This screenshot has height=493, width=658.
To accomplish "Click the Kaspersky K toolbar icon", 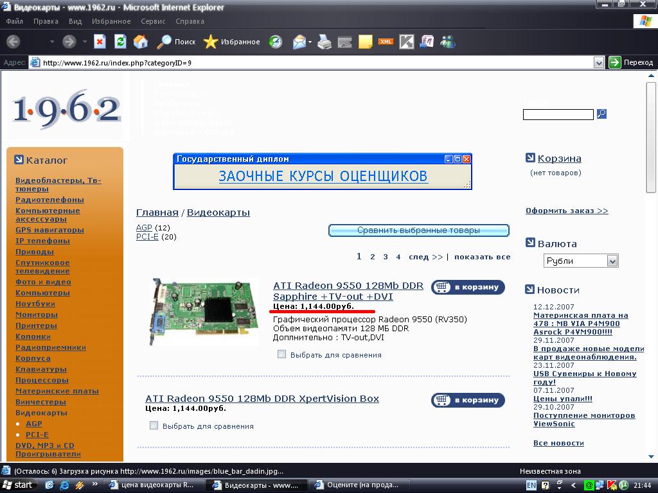I will pos(406,42).
